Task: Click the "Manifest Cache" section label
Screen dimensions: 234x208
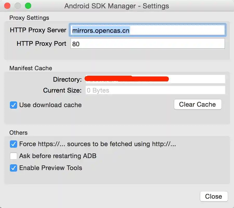Action: 30,68
